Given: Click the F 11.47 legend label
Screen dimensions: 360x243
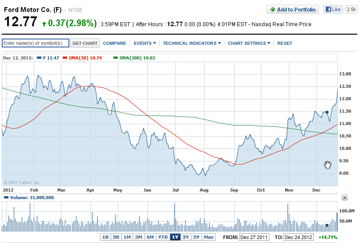Looking at the screenshot, I should [x=51, y=58].
